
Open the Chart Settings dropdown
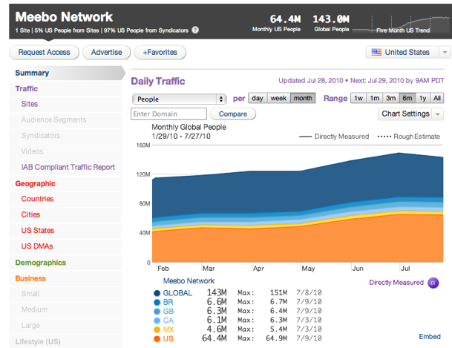pos(410,114)
